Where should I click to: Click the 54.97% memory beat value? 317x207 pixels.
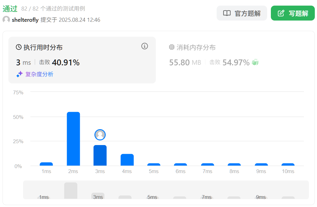coord(236,62)
